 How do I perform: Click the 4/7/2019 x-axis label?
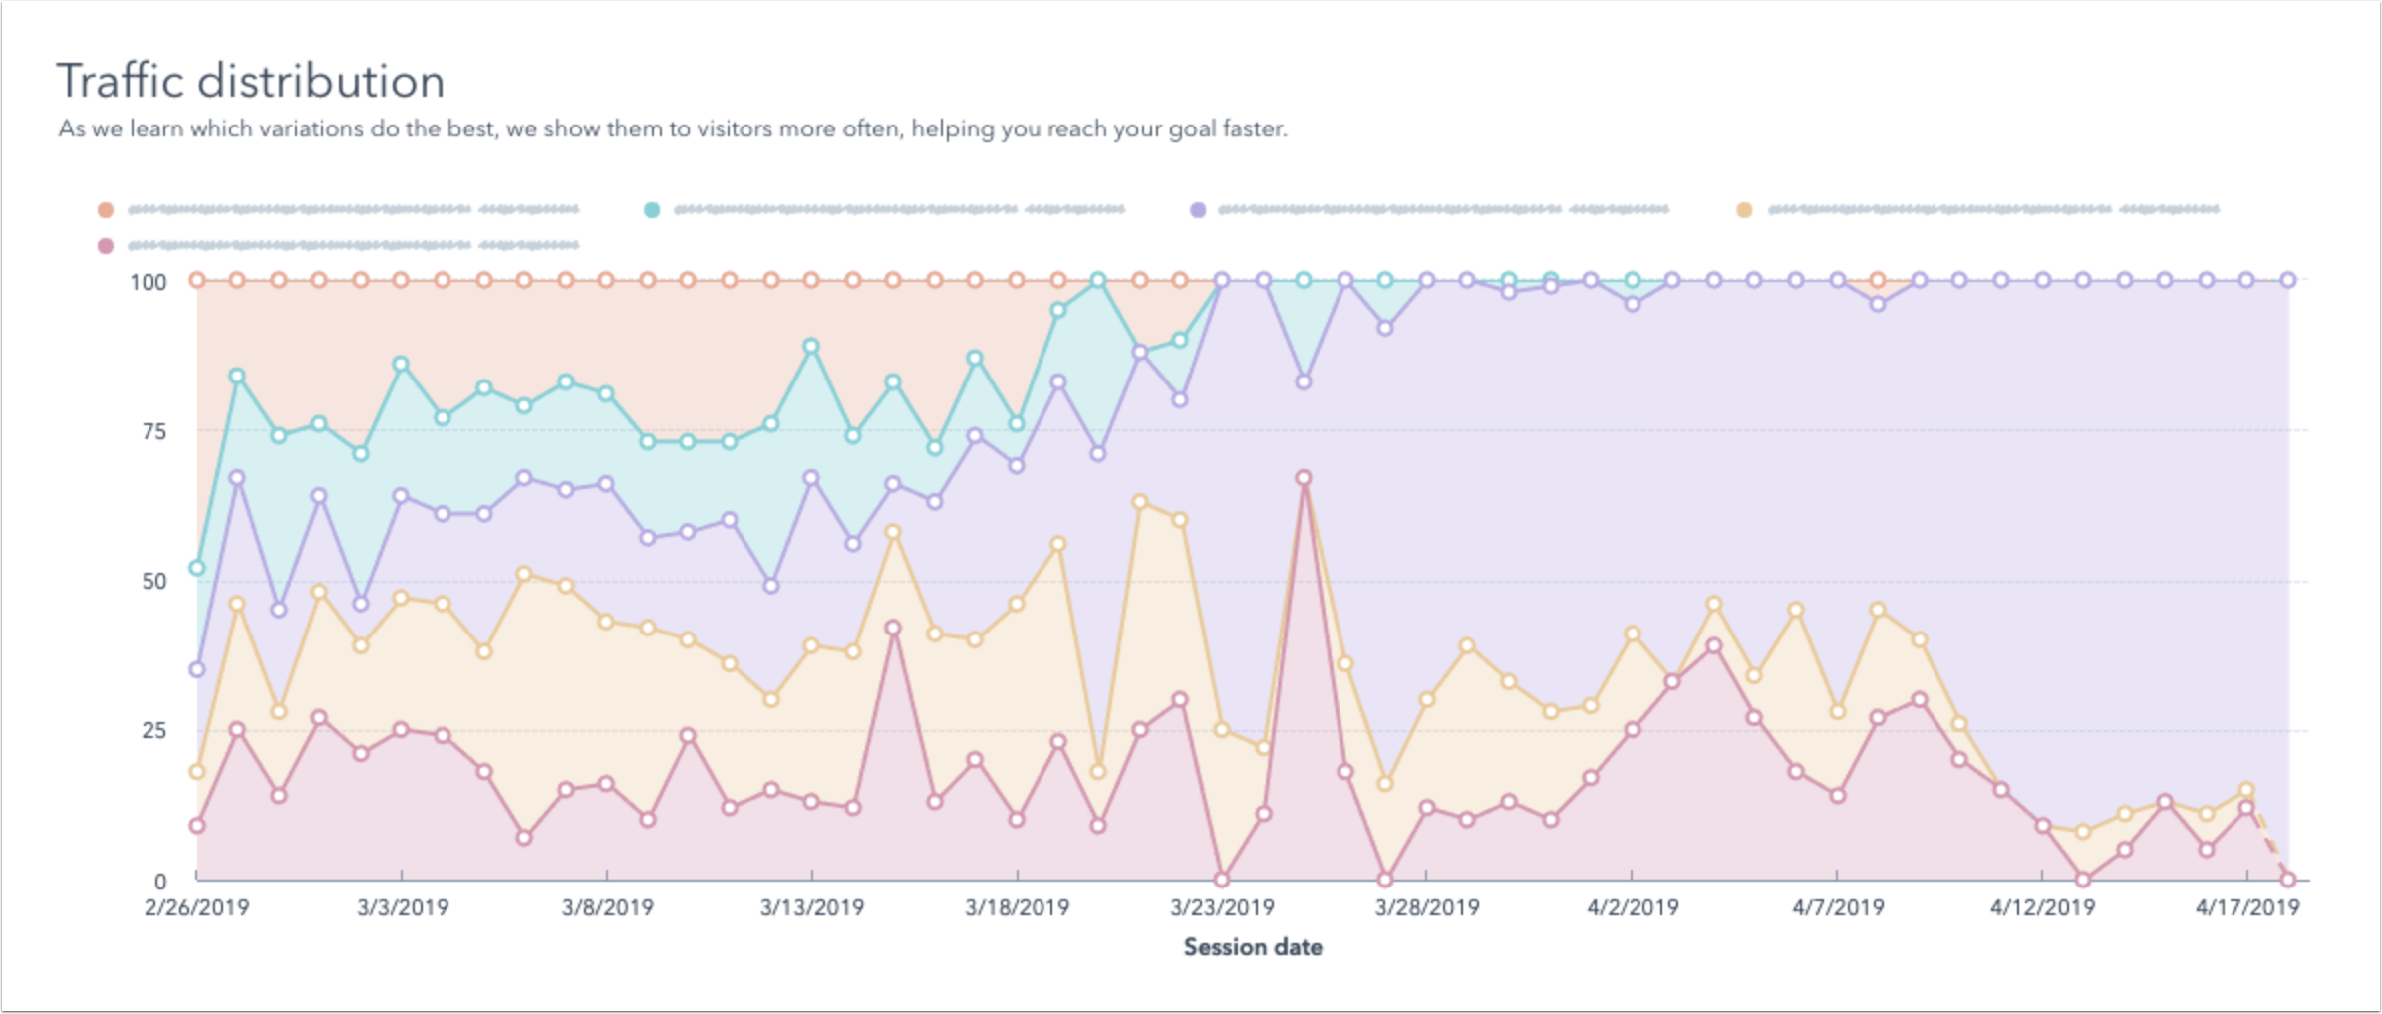click(x=1838, y=907)
